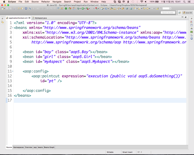The width and height of the screenshot is (194, 155).
Task: Open the Refactor menu
Action: (x=45, y=2)
